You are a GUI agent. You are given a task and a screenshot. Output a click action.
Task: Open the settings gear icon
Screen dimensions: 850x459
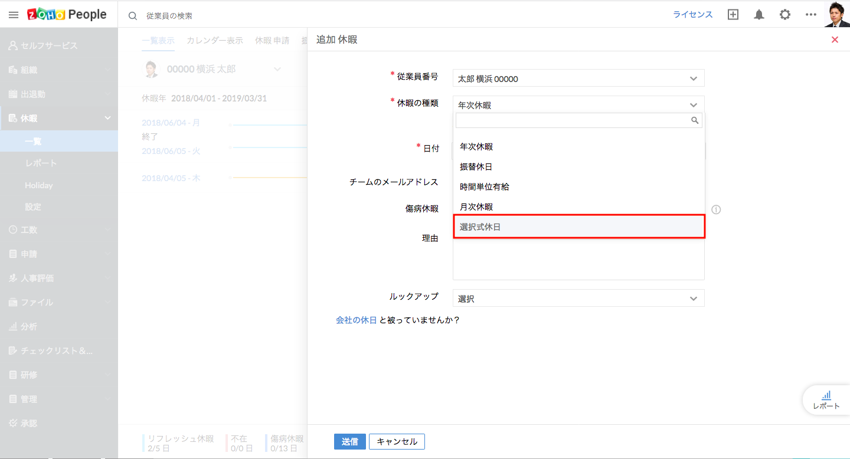coord(785,15)
